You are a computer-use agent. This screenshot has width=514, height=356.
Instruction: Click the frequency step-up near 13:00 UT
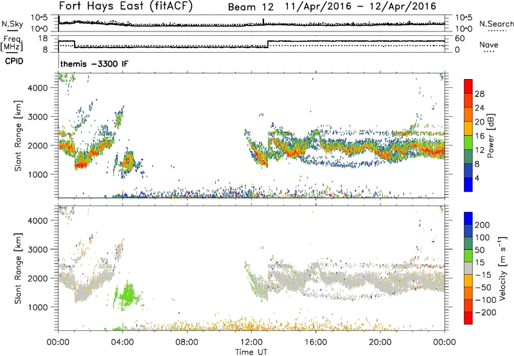tap(268, 44)
